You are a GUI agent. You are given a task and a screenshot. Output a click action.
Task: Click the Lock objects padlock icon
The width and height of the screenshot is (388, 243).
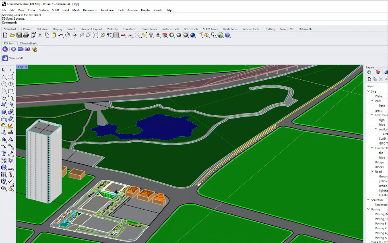158,35
